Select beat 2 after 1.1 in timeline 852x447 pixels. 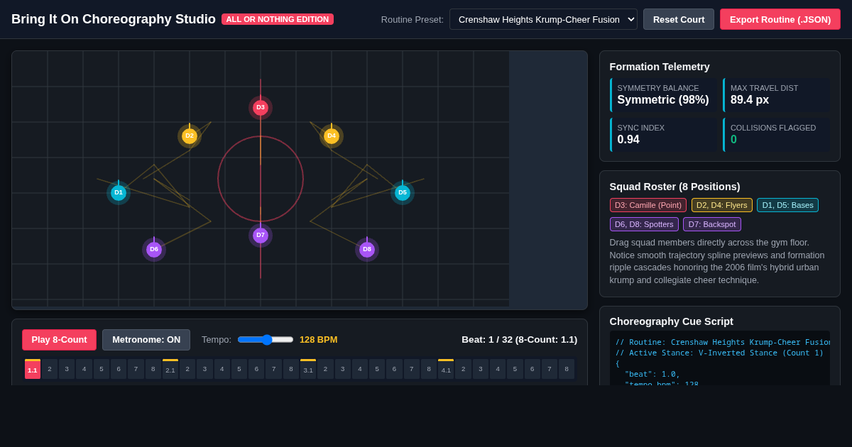pos(50,369)
